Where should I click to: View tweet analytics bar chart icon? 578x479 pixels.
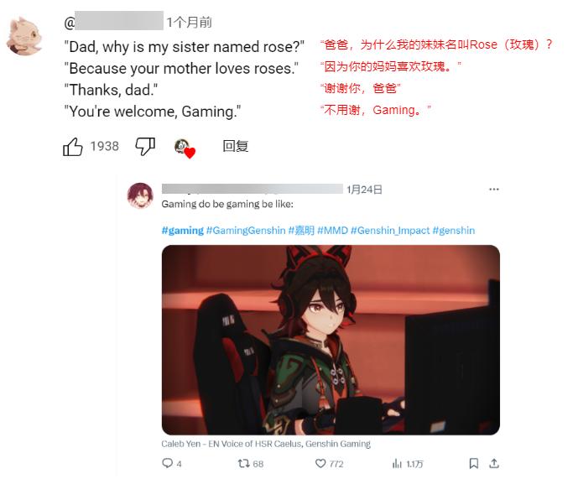(397, 463)
